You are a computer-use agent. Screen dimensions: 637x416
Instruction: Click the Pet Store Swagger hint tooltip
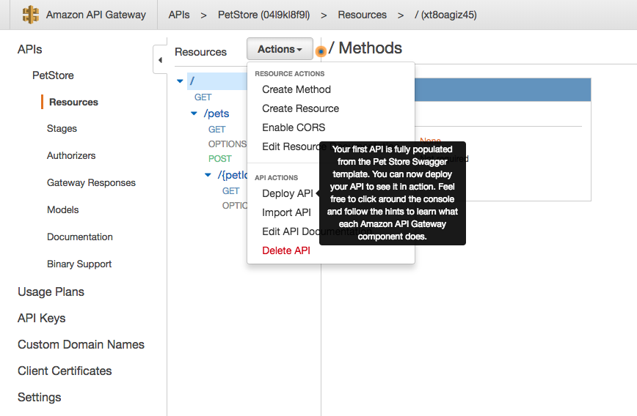point(393,193)
